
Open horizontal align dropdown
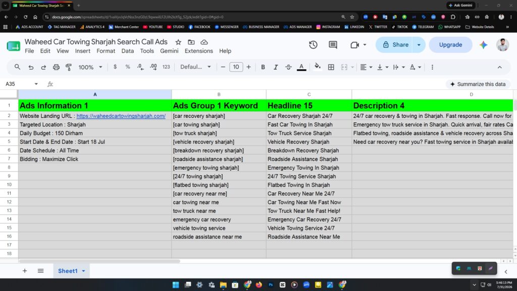(x=366, y=67)
